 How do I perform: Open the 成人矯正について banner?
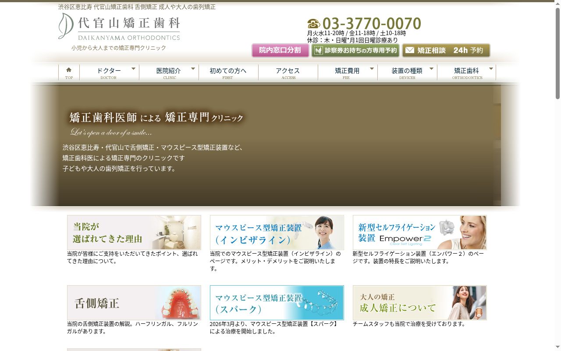(x=420, y=303)
